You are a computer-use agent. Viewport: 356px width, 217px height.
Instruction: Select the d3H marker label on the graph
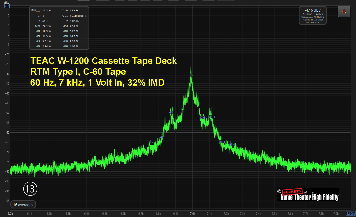(212, 117)
